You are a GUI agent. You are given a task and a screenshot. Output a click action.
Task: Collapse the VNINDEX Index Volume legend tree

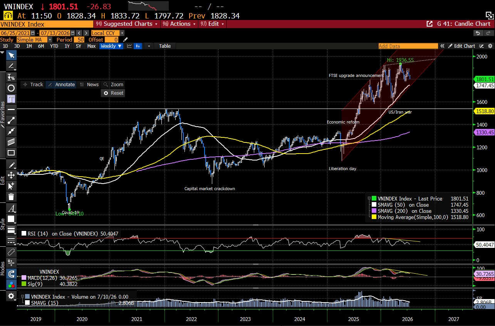23,297
